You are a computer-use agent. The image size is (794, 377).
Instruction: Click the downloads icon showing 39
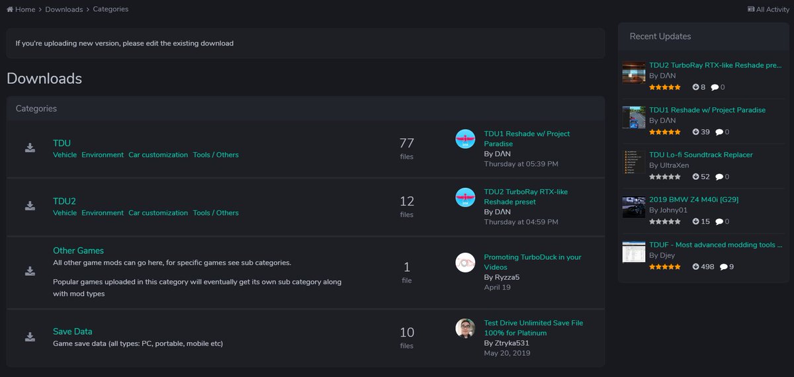pos(695,132)
